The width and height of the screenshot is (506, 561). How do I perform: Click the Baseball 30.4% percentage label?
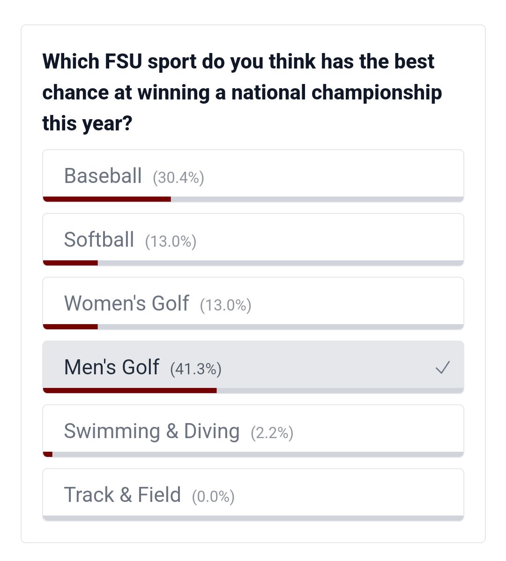click(178, 178)
